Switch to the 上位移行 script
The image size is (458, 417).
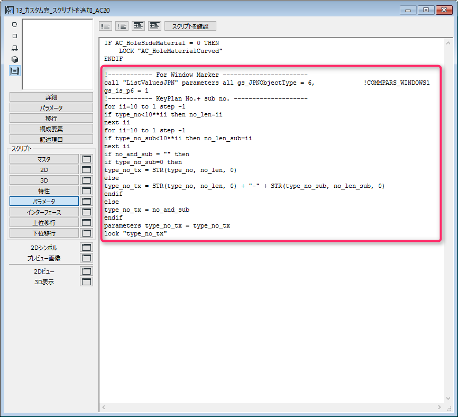[44, 222]
